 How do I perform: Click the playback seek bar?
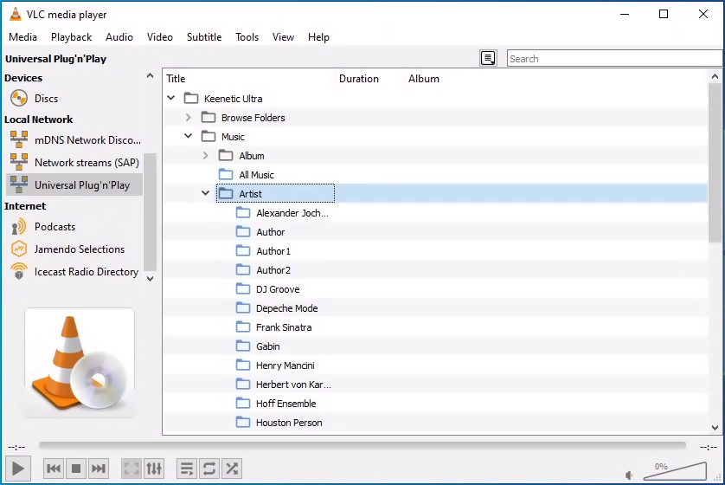pos(362,445)
